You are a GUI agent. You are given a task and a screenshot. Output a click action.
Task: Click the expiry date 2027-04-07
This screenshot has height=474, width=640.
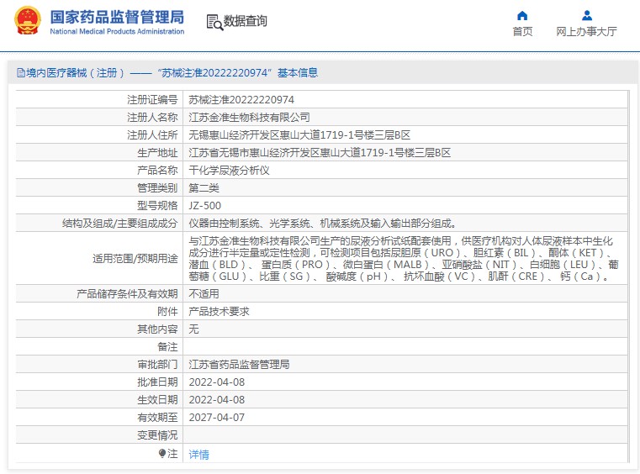216,418
